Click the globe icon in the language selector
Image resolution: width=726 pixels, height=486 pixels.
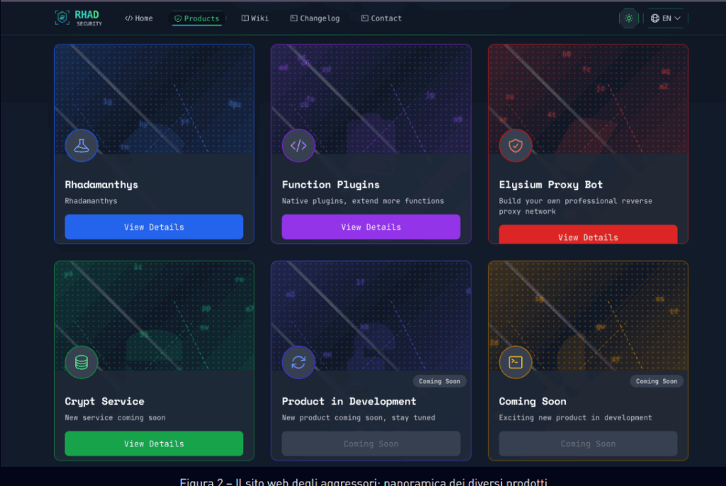click(654, 18)
